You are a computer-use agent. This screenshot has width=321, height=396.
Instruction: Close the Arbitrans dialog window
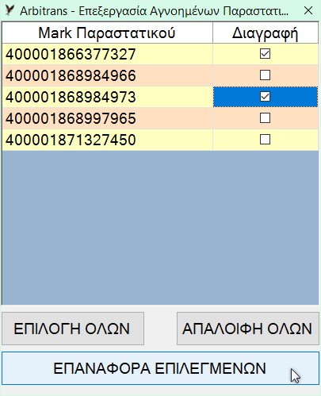[308, 10]
